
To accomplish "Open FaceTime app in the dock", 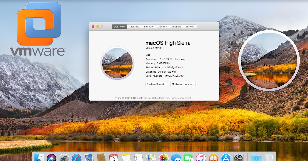I will (188, 158).
